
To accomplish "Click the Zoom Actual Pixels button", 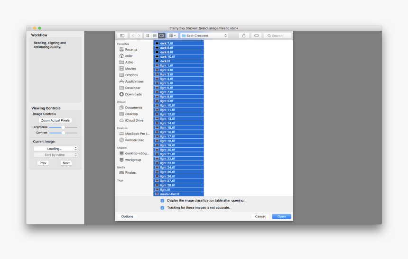I will click(55, 121).
